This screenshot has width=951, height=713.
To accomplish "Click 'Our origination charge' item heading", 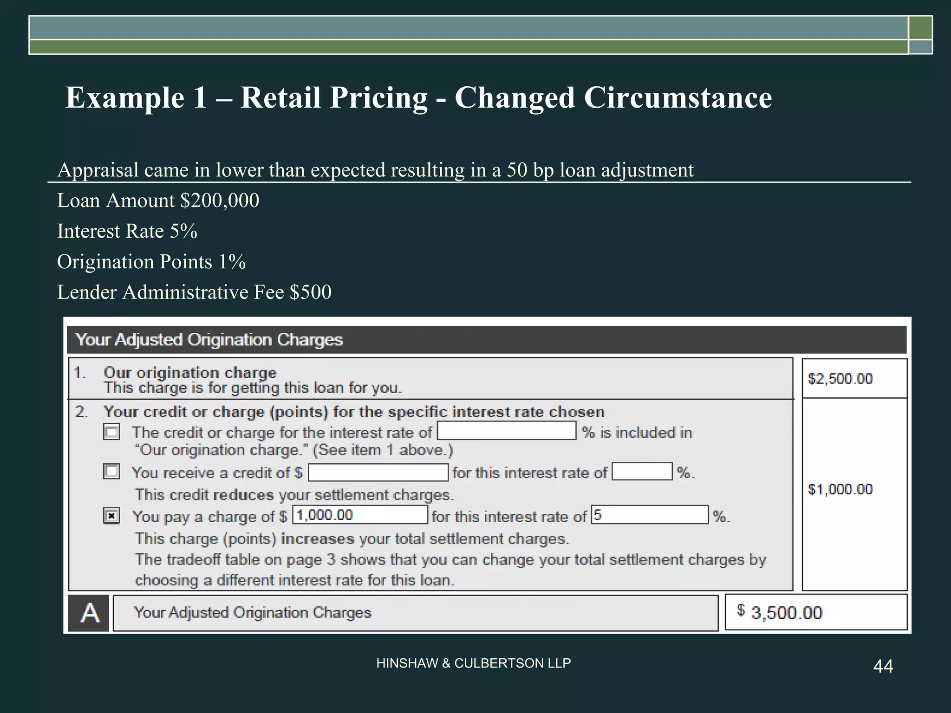I will [190, 372].
